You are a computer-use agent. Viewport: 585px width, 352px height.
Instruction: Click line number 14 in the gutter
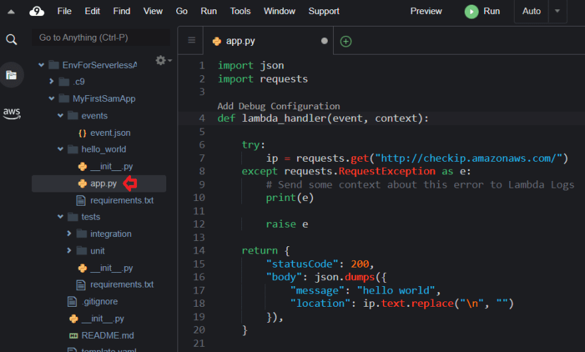tap(199, 250)
